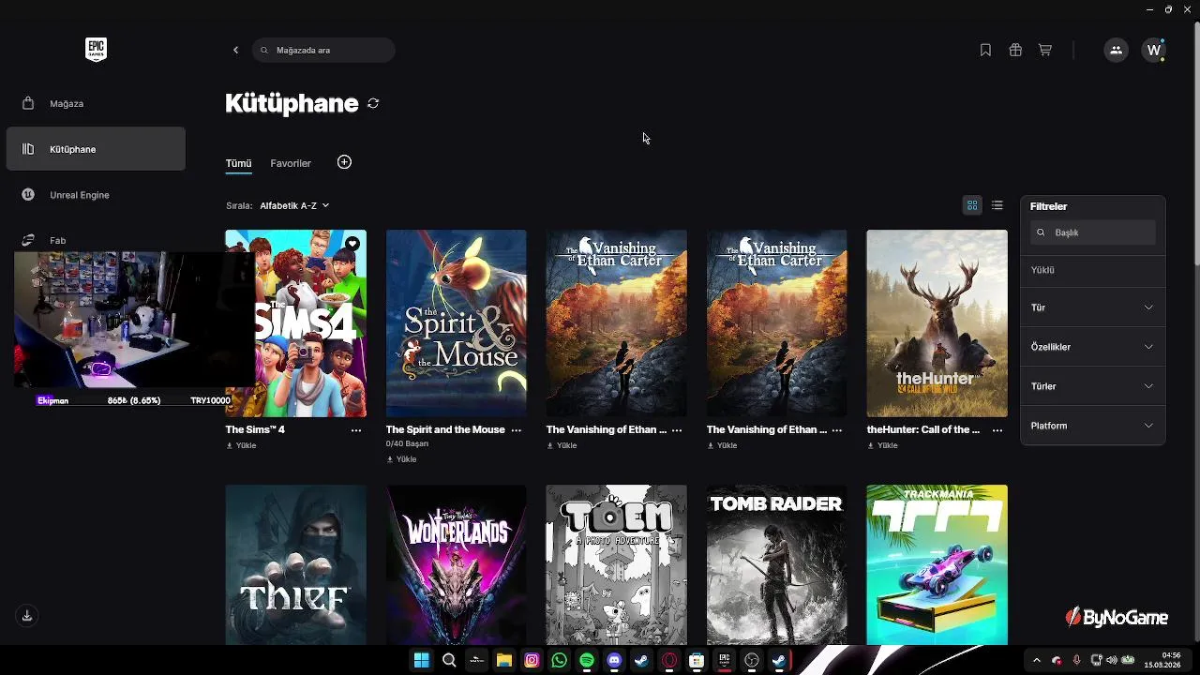Open Spotify from the taskbar
Viewport: 1200px width, 675px height.
click(587, 660)
